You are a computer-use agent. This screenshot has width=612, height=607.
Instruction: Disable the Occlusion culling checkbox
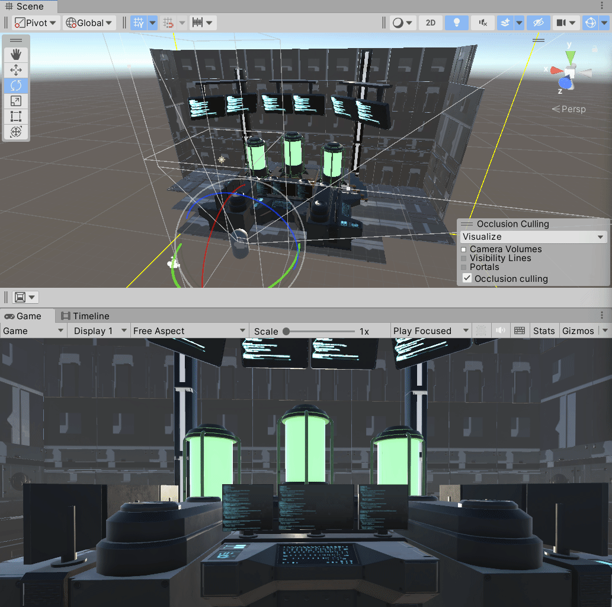click(x=466, y=278)
